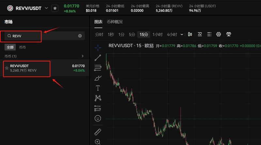Switch to the 图表 tab

98,22
